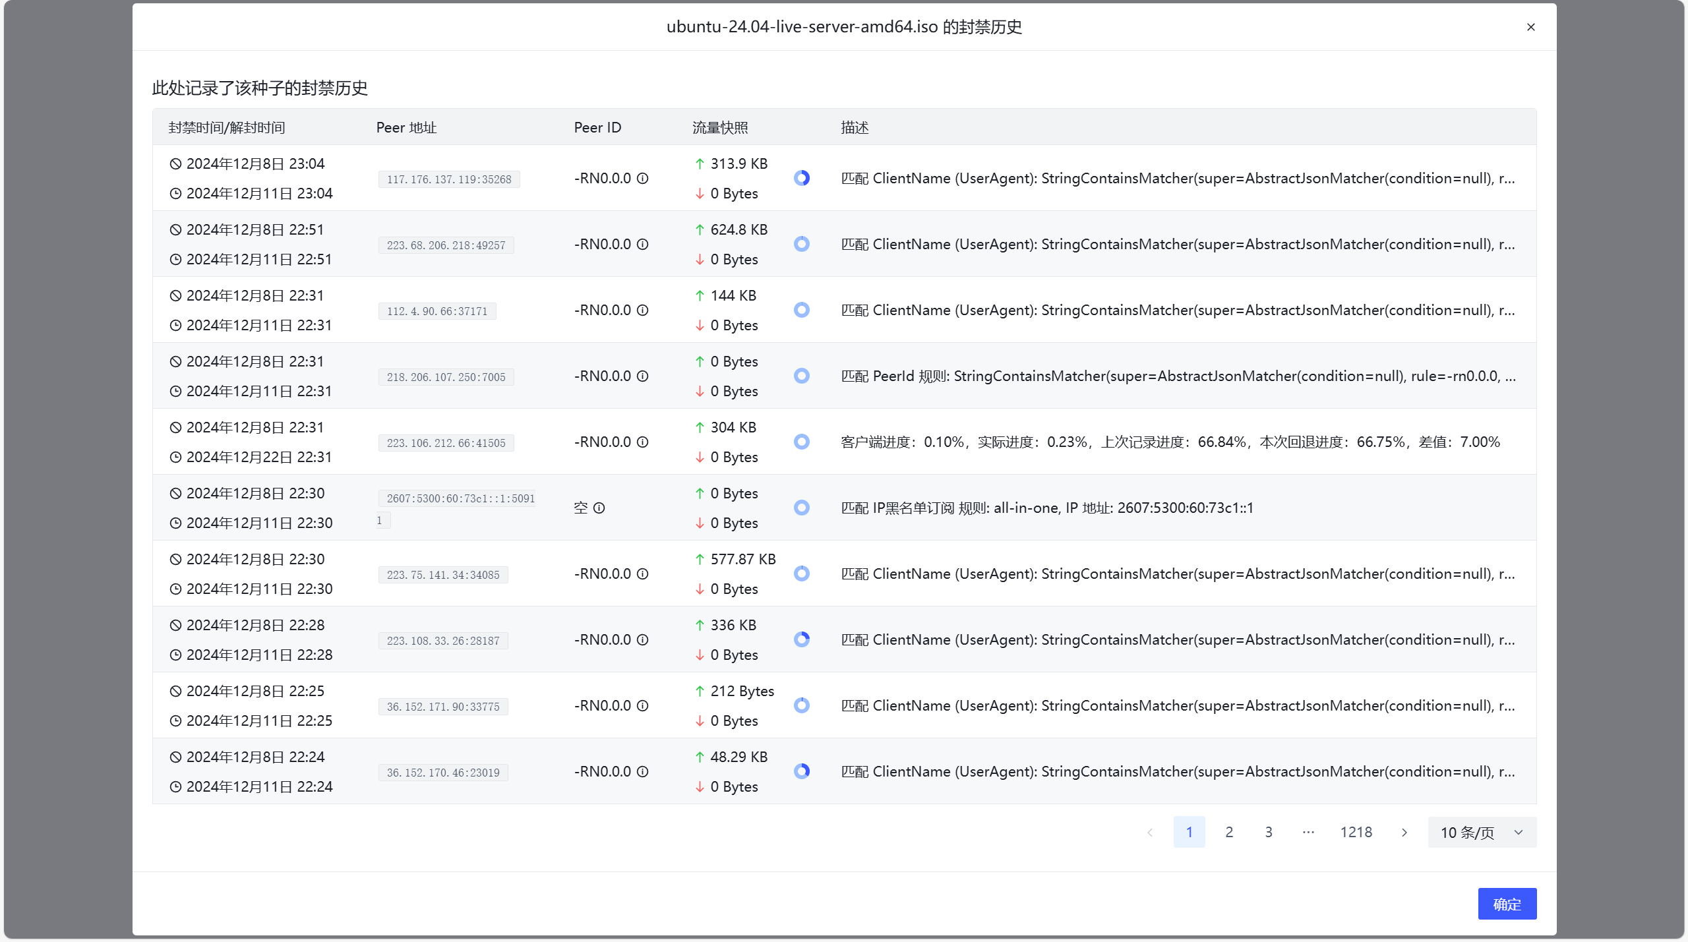The width and height of the screenshot is (1688, 942).
Task: Click the 流量快照 column header
Action: click(x=720, y=127)
